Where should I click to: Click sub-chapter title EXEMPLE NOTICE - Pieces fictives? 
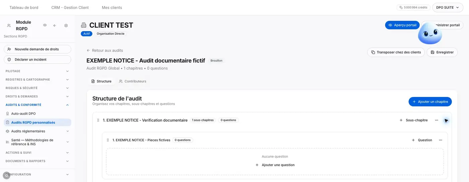tap(141, 140)
